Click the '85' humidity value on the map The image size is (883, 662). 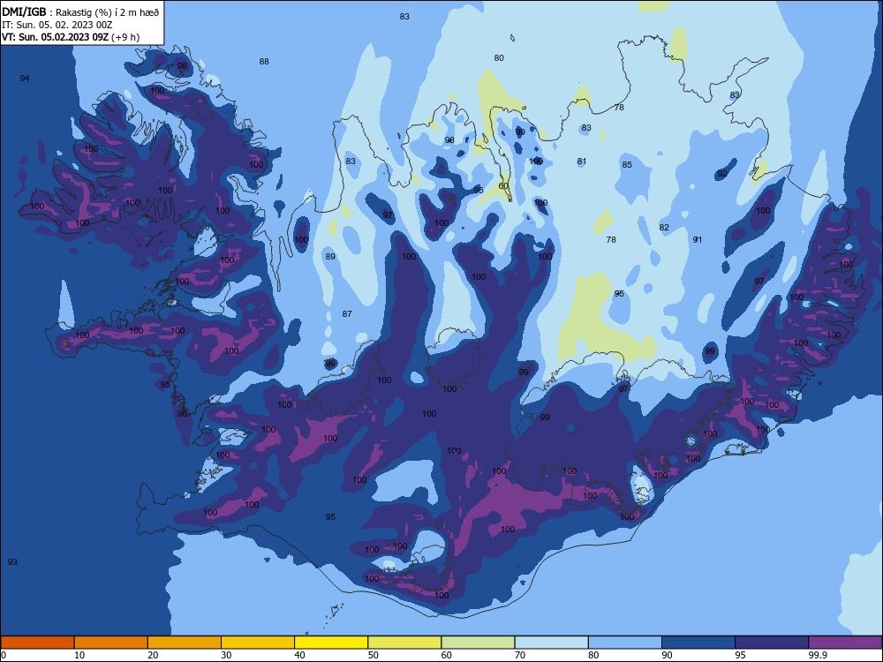(x=627, y=165)
